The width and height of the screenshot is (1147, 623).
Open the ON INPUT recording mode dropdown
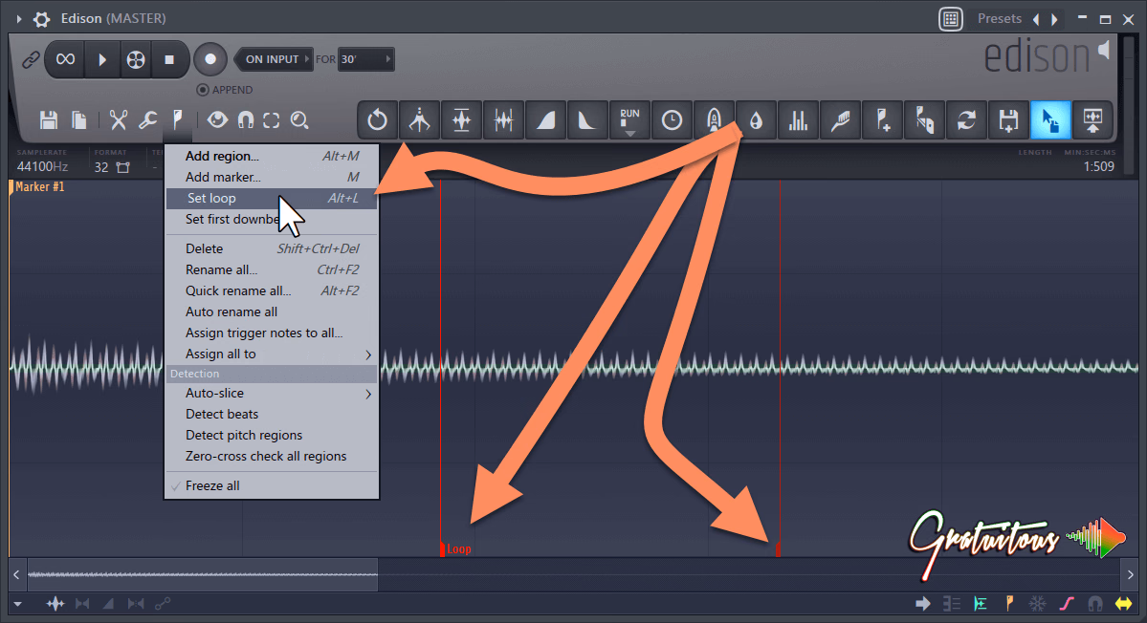(x=276, y=59)
